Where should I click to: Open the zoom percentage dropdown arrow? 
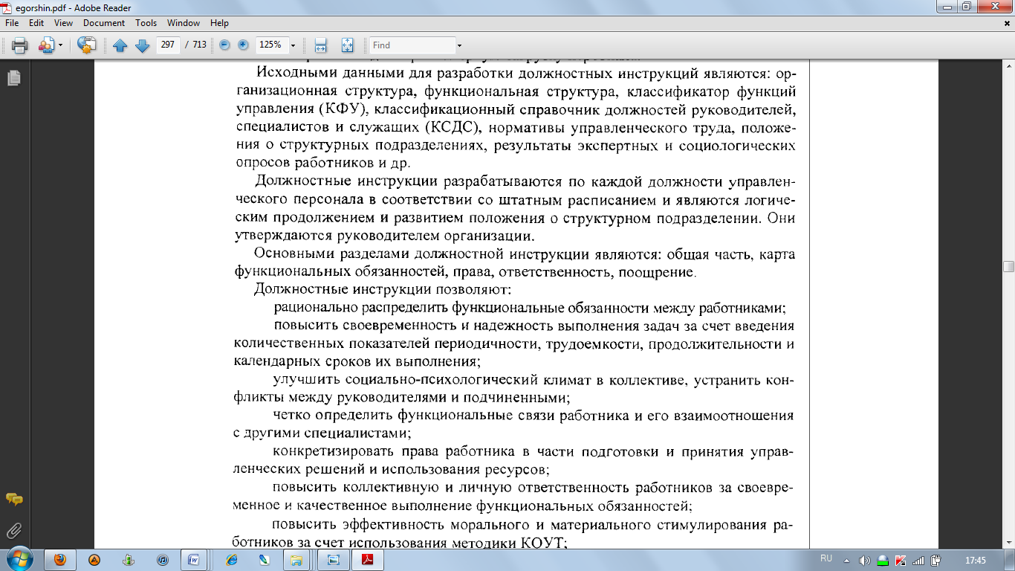coord(294,45)
